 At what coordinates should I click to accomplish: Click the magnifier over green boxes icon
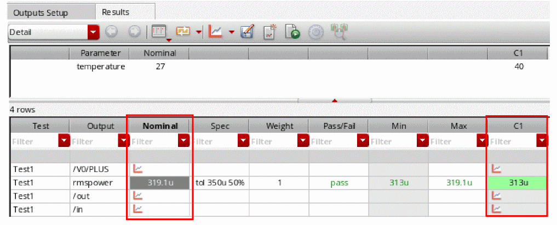coord(338,32)
